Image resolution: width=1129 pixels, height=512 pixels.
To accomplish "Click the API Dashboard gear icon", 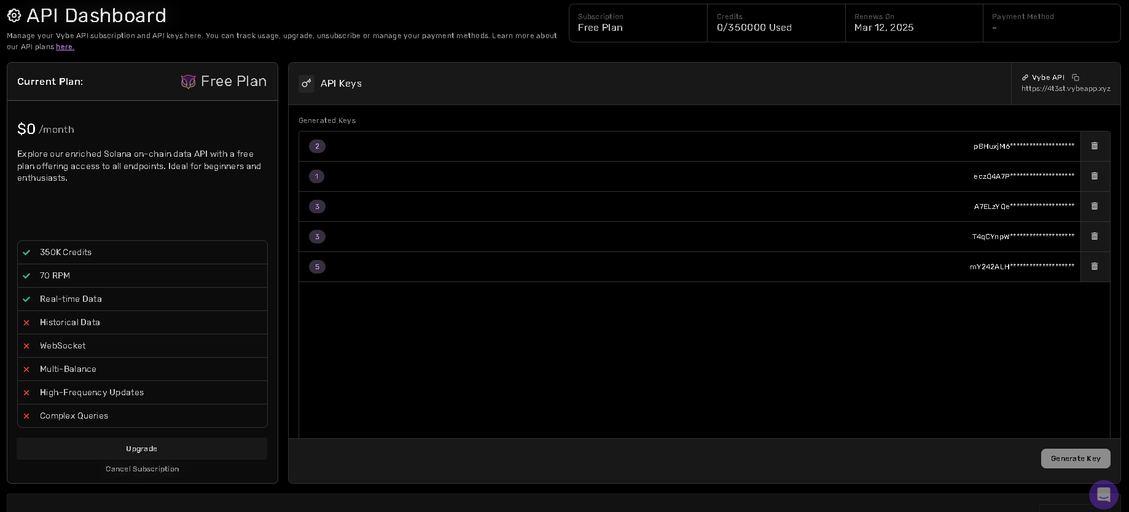I will click(14, 15).
